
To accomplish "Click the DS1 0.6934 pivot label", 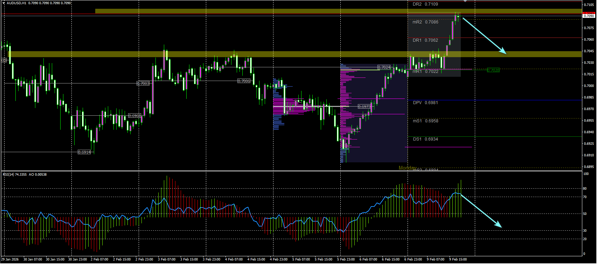I will coord(425,139).
